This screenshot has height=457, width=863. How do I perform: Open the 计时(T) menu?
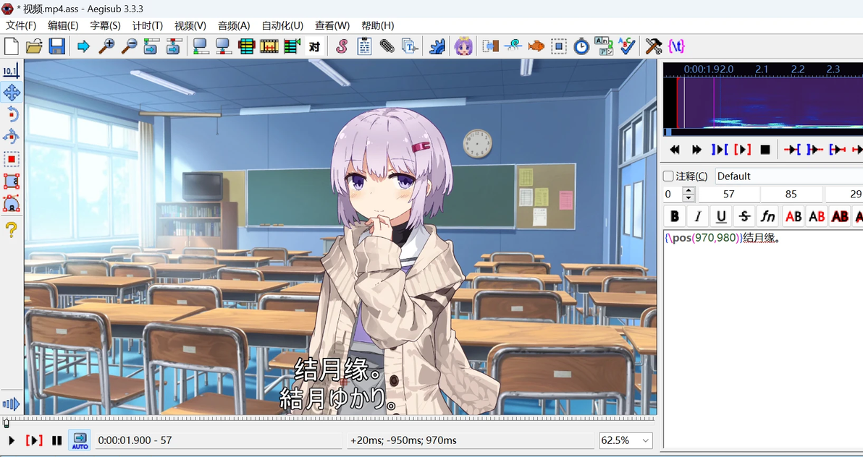click(x=148, y=25)
